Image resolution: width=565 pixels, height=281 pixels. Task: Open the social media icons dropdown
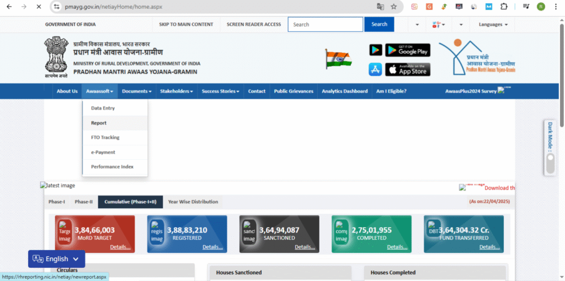click(x=439, y=24)
